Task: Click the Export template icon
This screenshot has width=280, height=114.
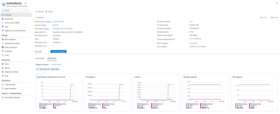Action: click(3, 88)
